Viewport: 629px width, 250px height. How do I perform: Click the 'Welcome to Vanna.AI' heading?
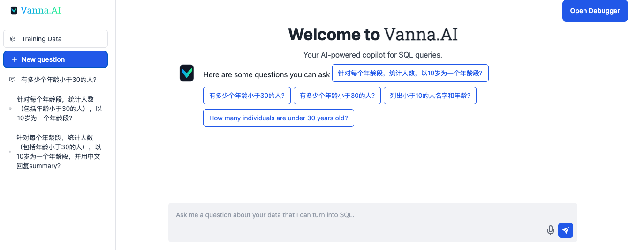coord(373,35)
